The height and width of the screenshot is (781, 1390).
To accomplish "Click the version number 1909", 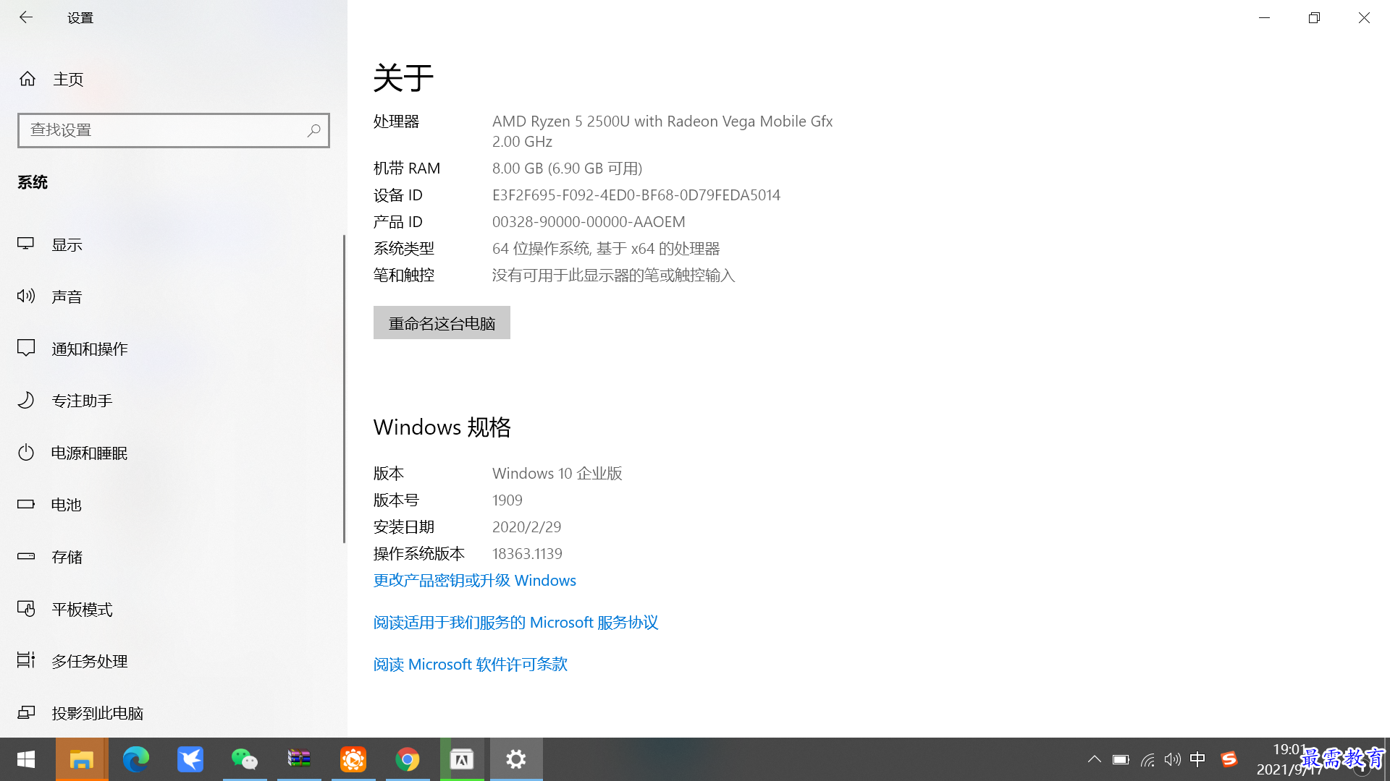I will [507, 500].
